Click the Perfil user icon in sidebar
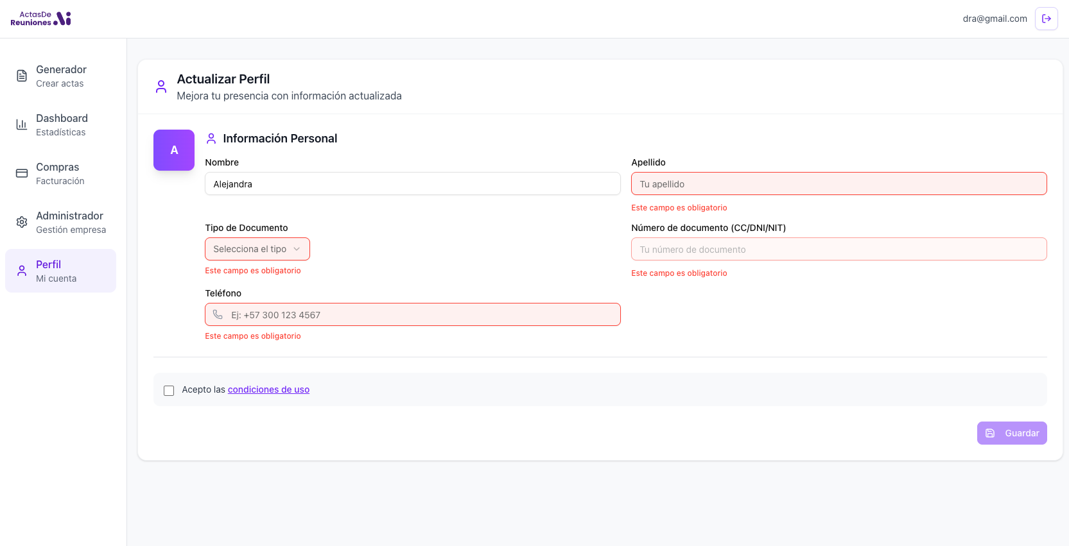The height and width of the screenshot is (546, 1069). [22, 271]
